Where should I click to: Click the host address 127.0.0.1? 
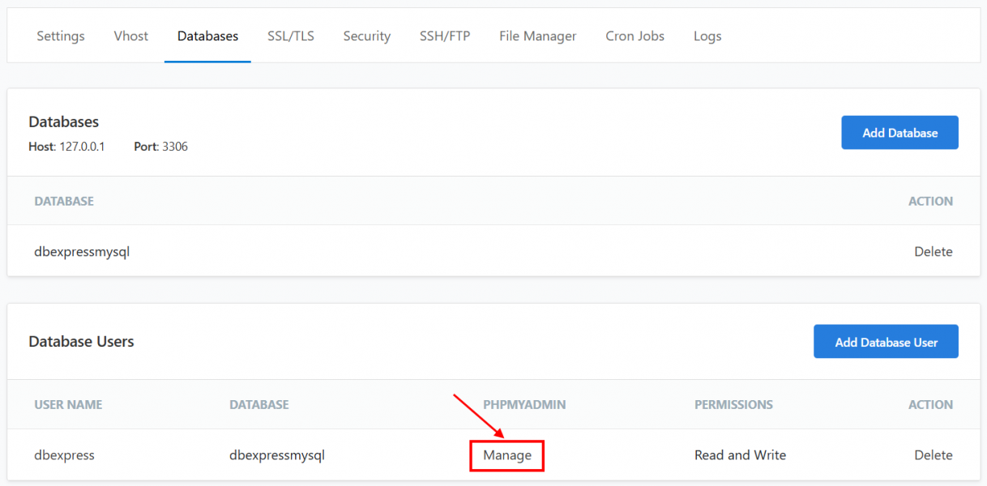[x=82, y=147]
